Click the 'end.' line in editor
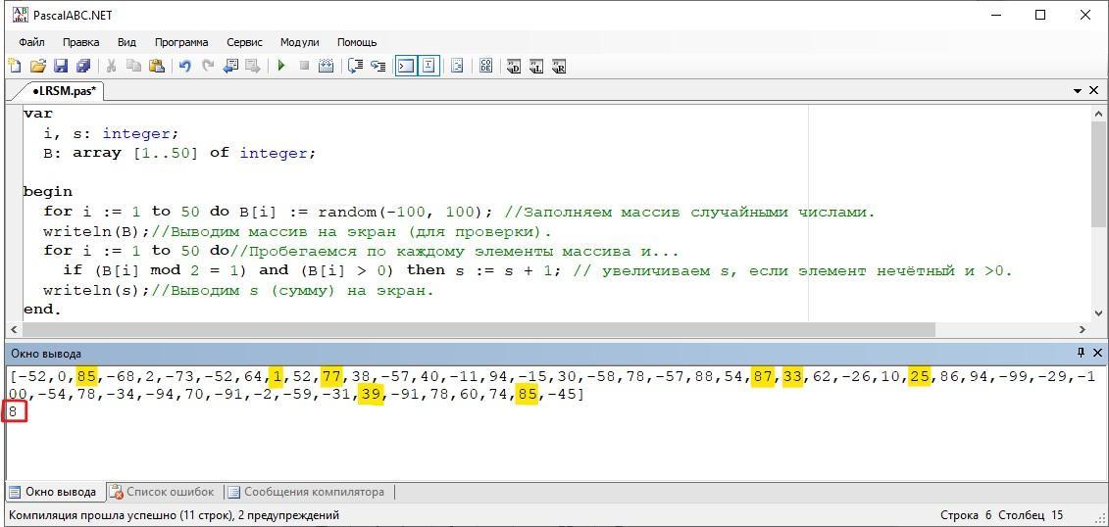1109x527 pixels. [x=42, y=310]
